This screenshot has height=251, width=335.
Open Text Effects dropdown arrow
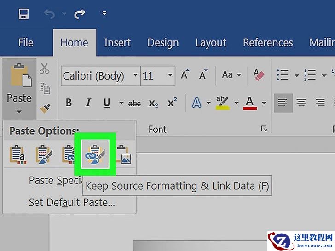(x=208, y=103)
